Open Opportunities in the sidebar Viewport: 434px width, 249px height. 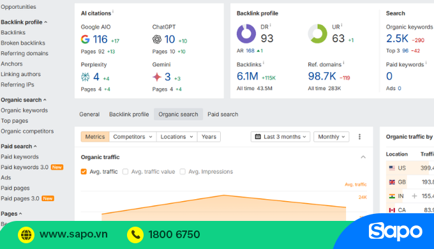[x=19, y=7]
